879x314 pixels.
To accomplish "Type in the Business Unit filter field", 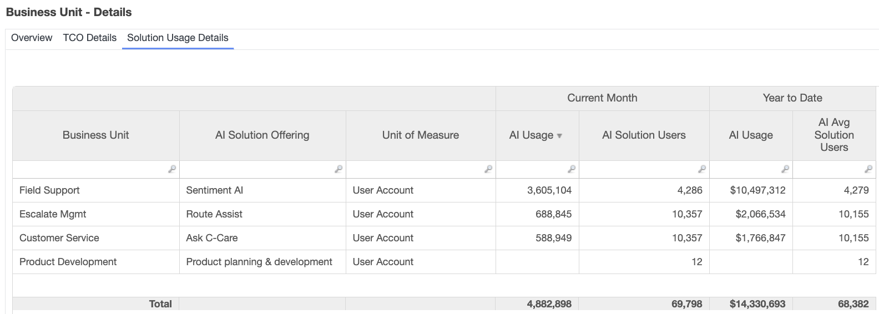I will pos(89,169).
